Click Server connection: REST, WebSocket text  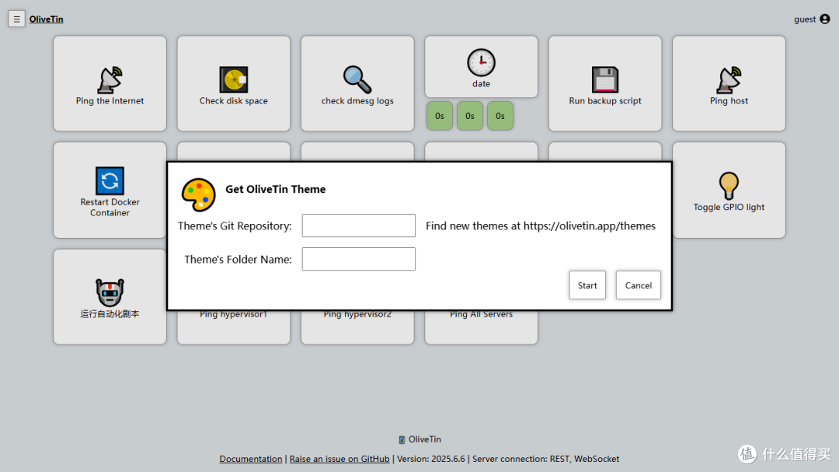pyautogui.click(x=546, y=459)
